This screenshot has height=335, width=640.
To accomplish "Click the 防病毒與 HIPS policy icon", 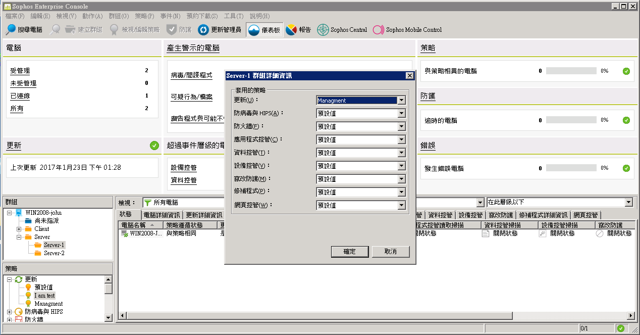I will tap(19, 312).
